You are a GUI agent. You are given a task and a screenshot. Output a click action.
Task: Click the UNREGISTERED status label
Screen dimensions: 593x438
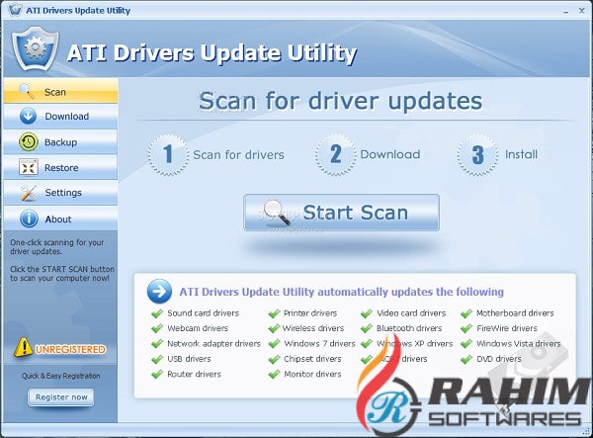(x=70, y=349)
